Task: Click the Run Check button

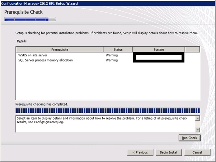Action: [x=189, y=138]
